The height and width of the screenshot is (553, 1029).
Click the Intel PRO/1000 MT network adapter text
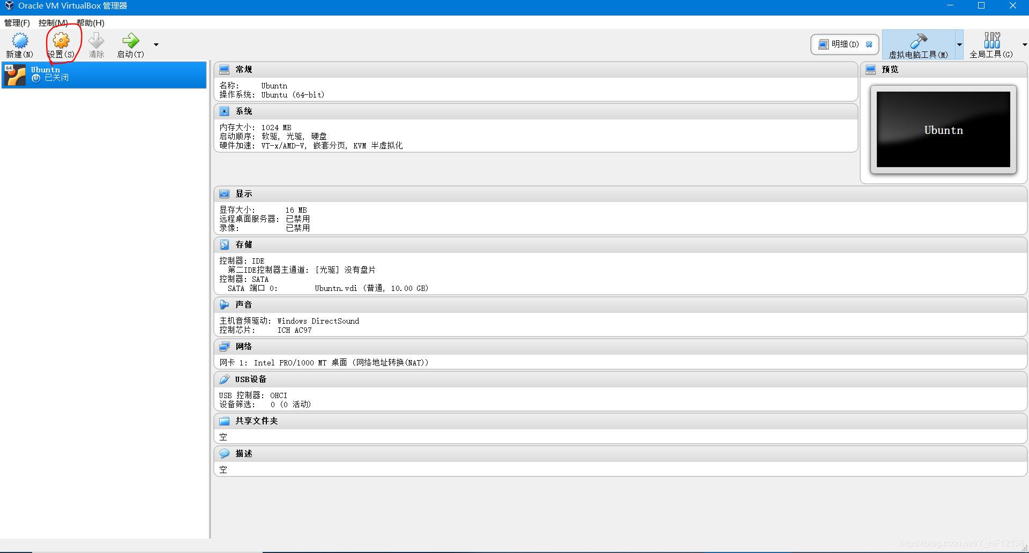341,363
